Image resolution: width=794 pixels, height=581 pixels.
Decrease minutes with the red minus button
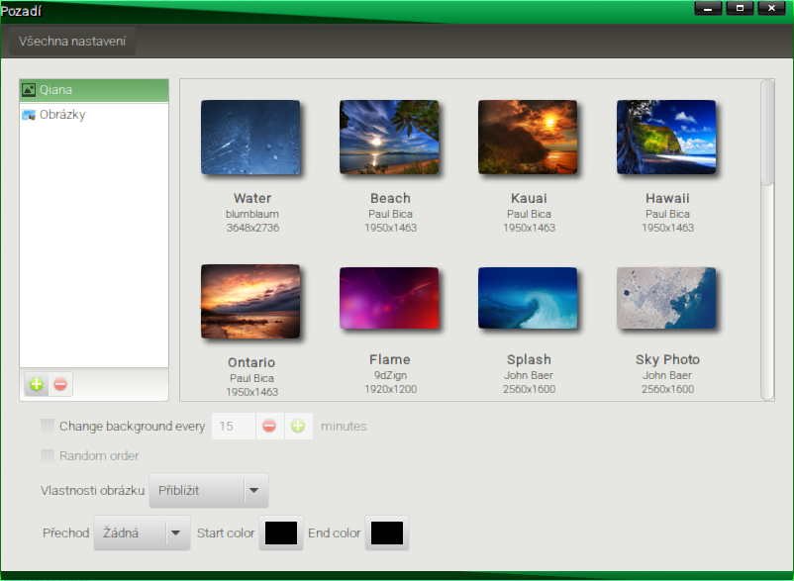[x=269, y=427]
